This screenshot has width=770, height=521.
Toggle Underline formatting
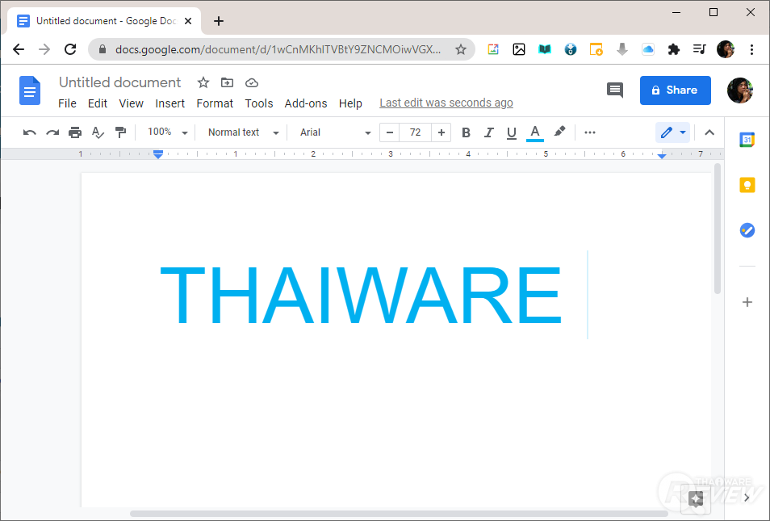click(x=511, y=132)
